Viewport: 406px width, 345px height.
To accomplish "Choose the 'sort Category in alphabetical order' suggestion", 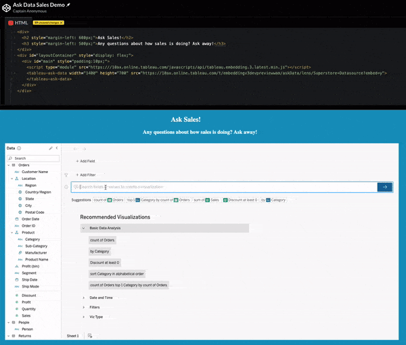I will tap(116, 274).
